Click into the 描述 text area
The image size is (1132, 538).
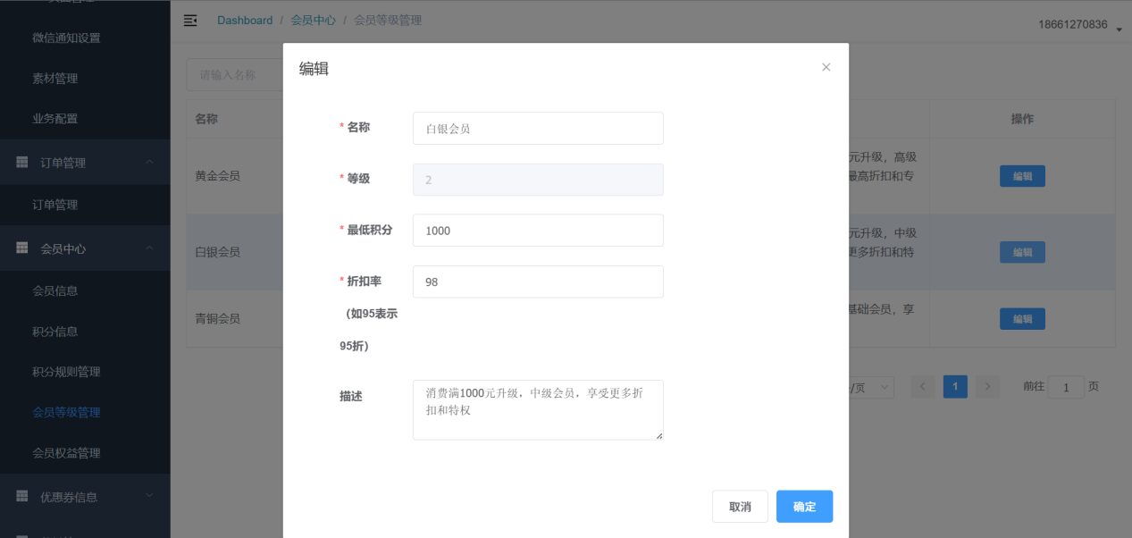tap(538, 410)
